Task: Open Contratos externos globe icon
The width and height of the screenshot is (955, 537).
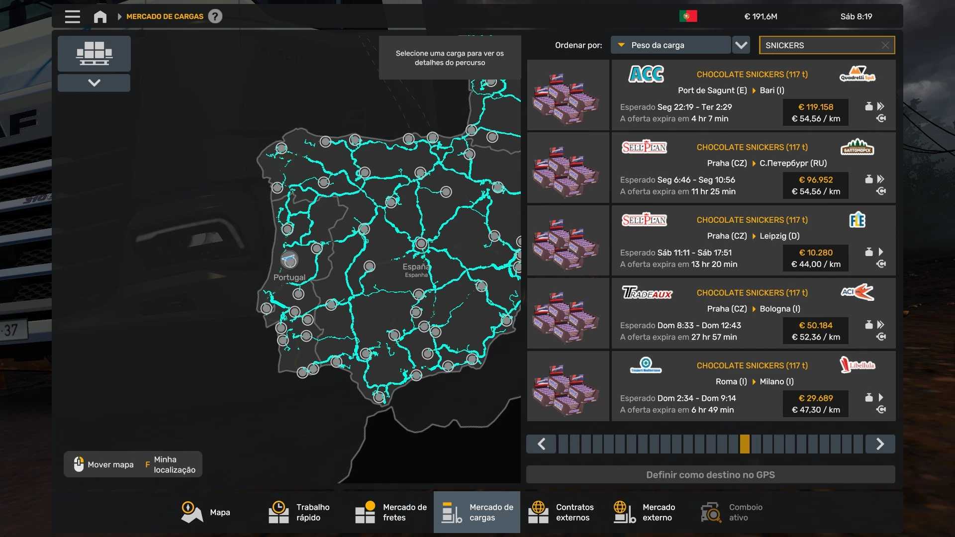Action: tap(538, 512)
